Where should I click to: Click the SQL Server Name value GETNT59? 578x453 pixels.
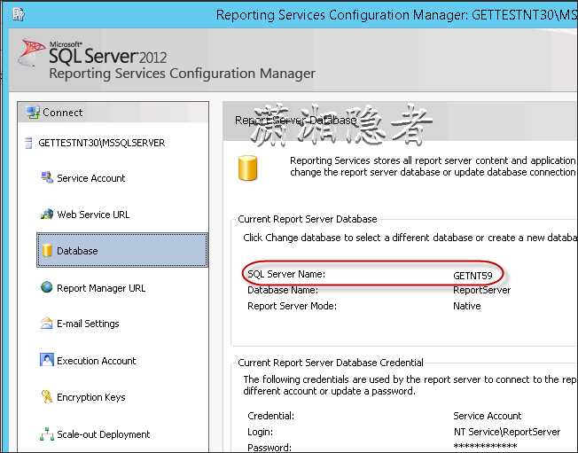pos(473,276)
